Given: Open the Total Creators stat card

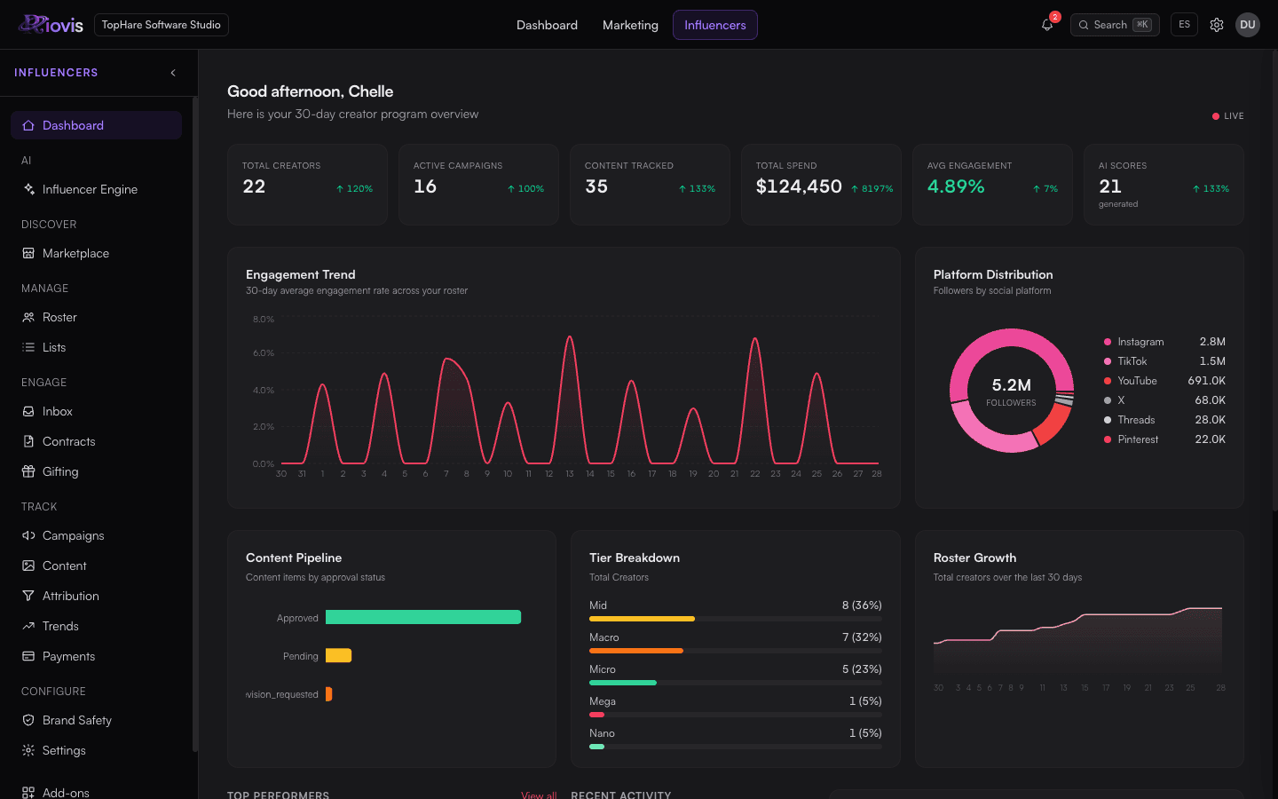Looking at the screenshot, I should pyautogui.click(x=307, y=185).
